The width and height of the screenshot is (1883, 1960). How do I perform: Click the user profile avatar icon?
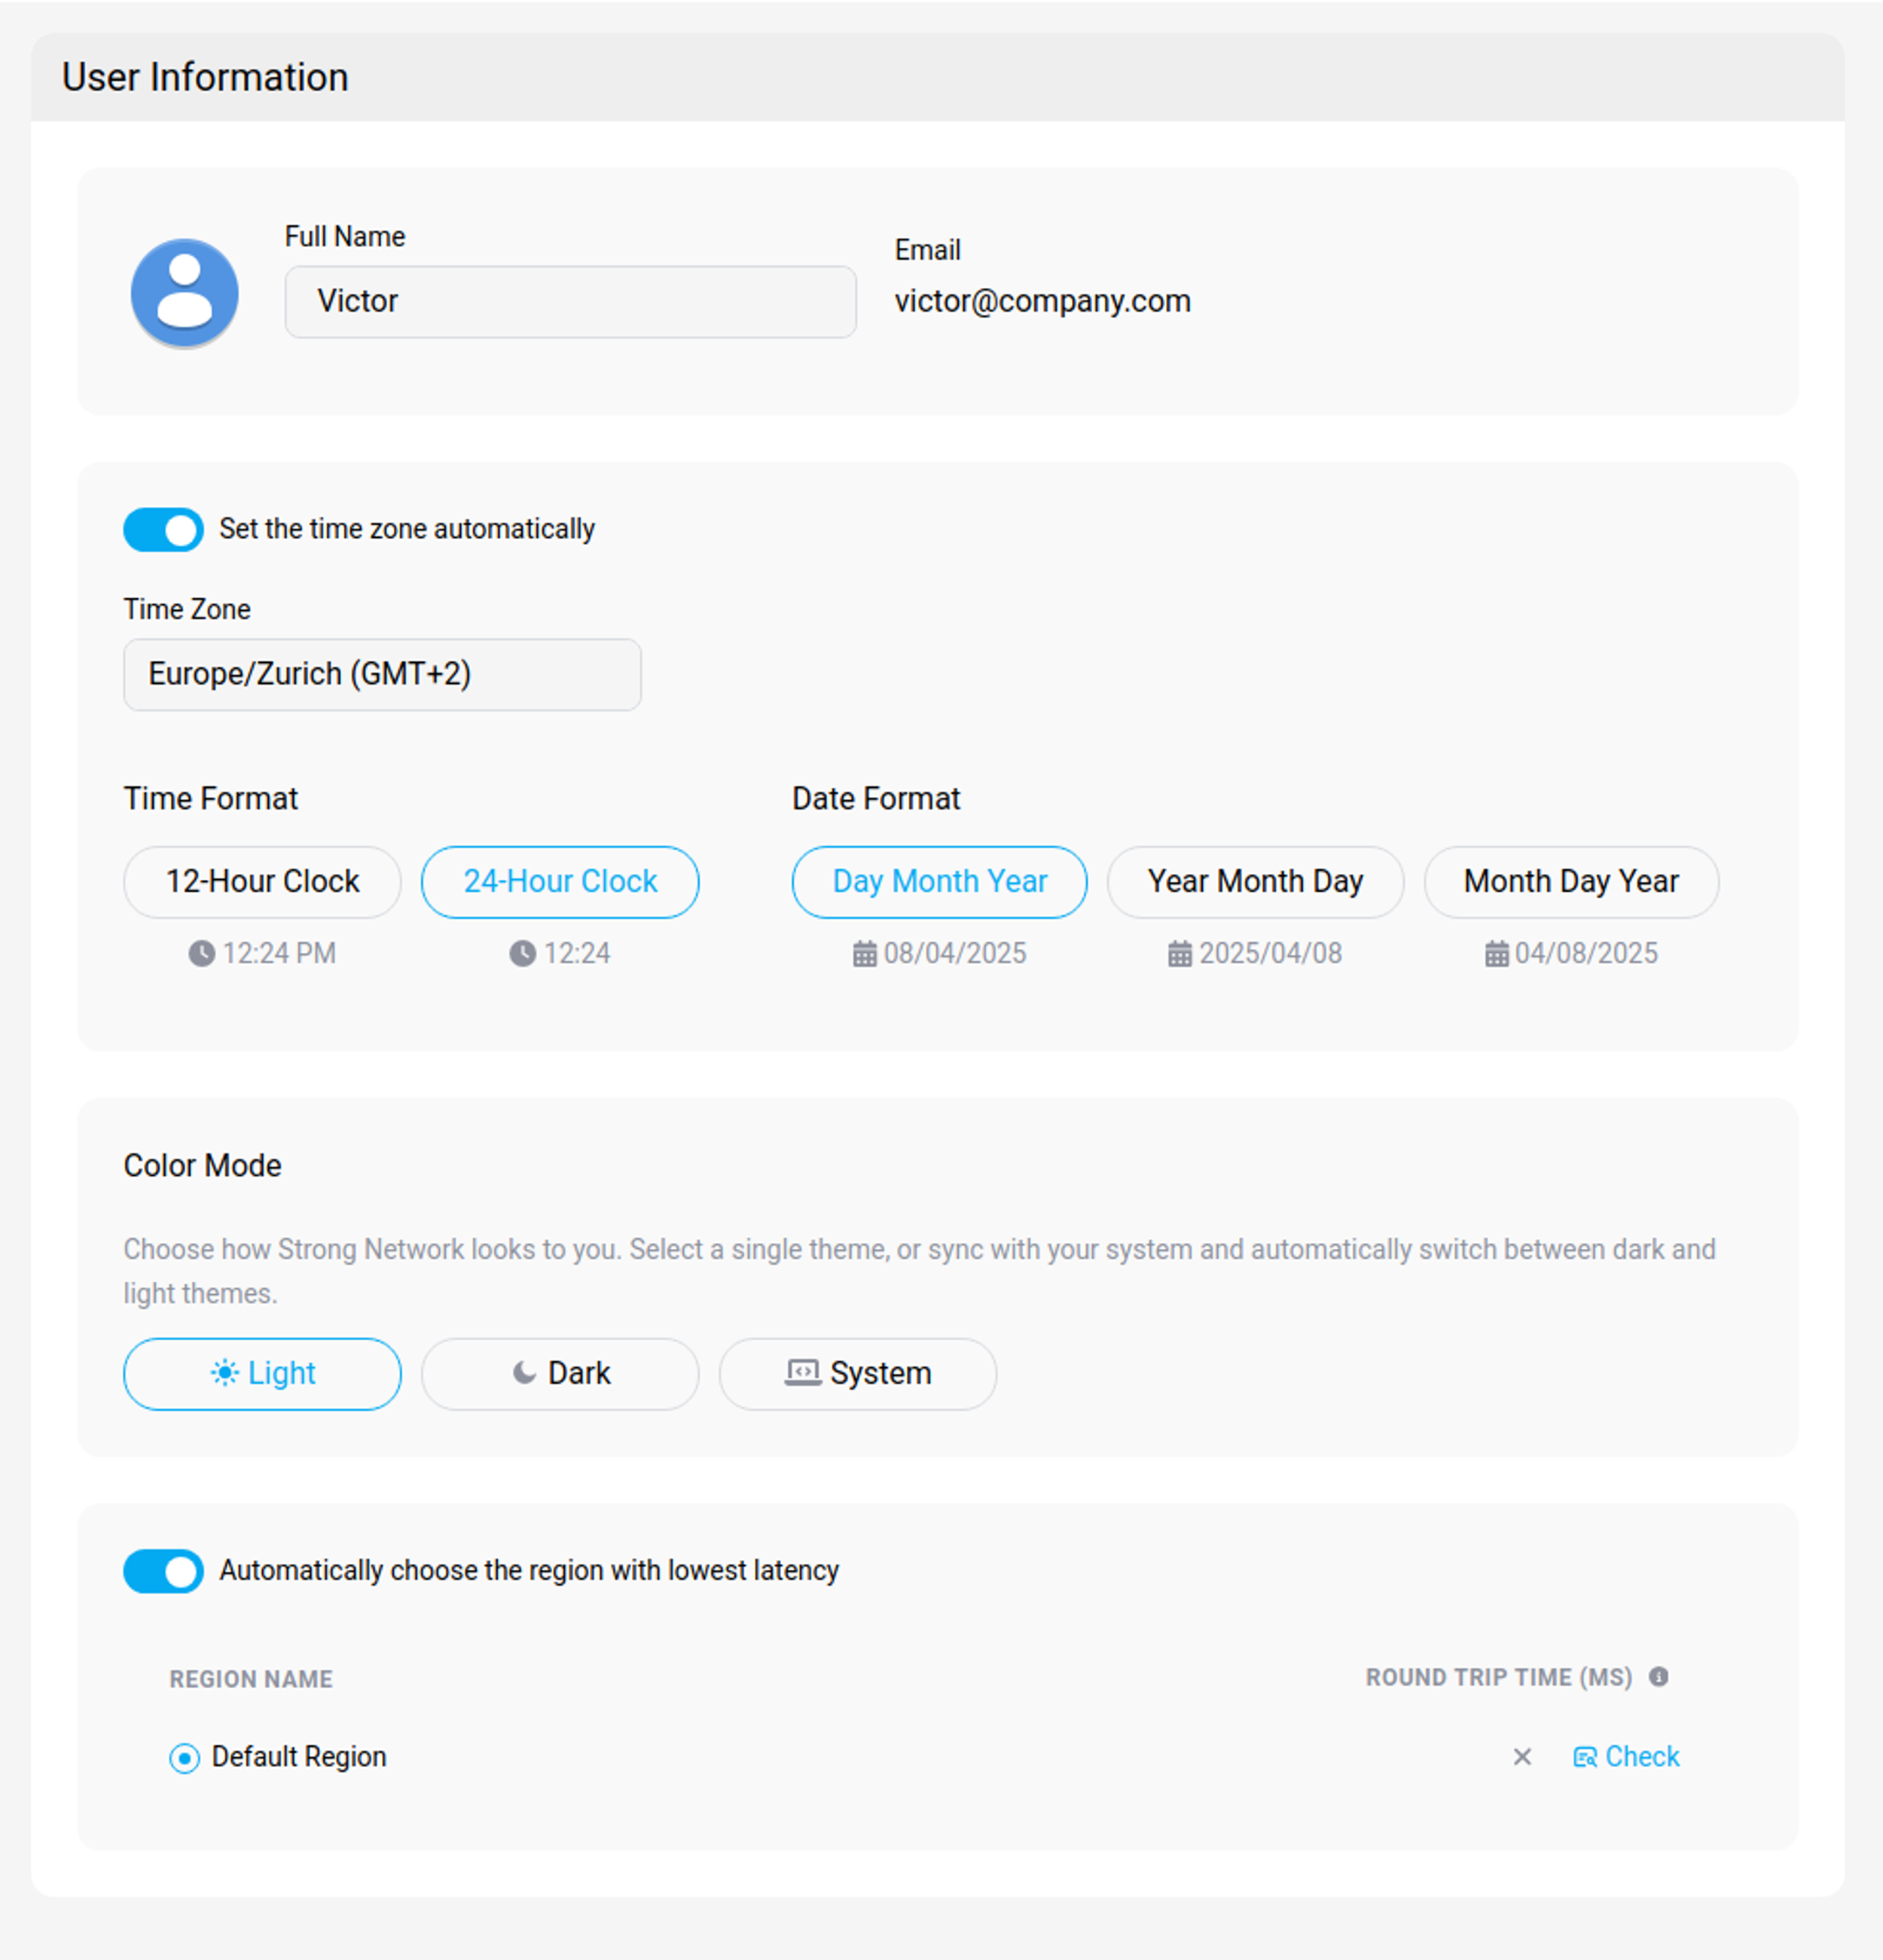(184, 292)
